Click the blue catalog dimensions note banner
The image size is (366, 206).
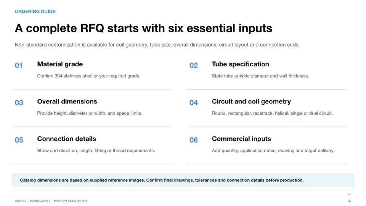(x=183, y=180)
